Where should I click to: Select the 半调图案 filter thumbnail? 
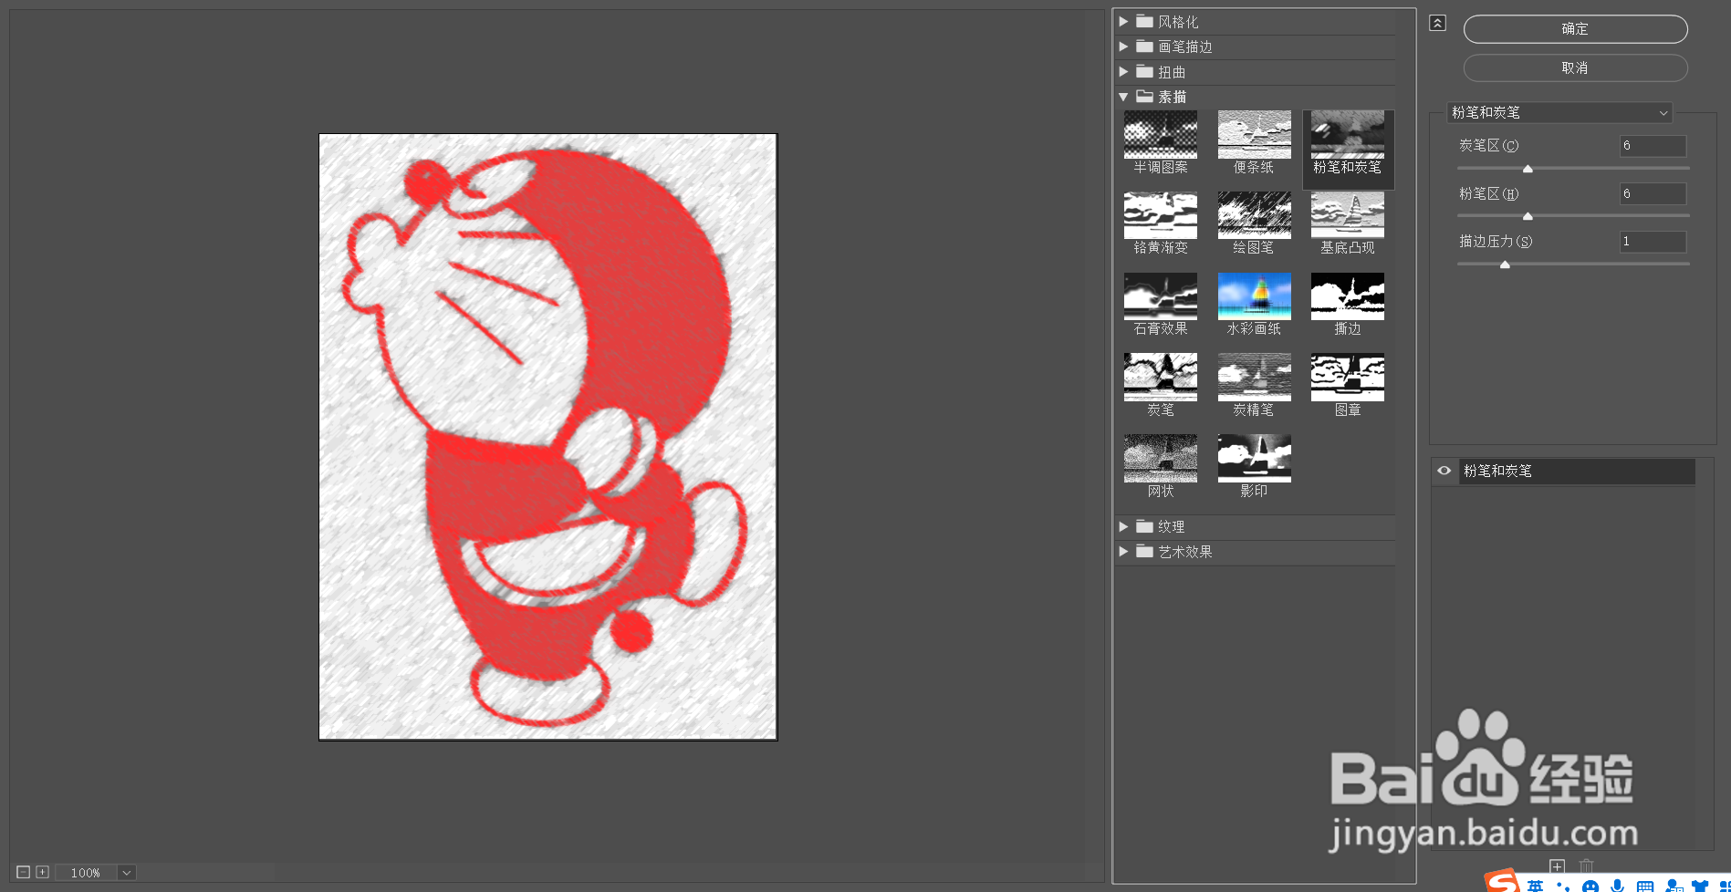point(1160,134)
